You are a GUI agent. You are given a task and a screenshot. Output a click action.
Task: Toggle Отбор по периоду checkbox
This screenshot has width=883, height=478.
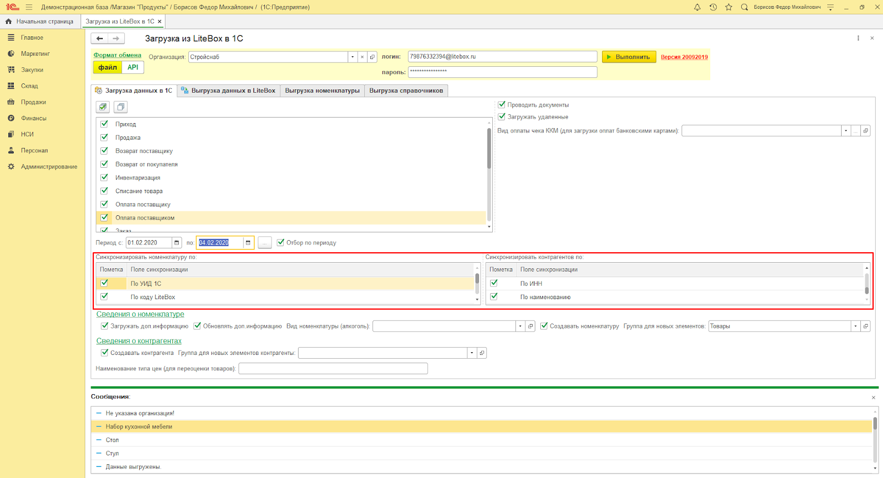coord(281,242)
